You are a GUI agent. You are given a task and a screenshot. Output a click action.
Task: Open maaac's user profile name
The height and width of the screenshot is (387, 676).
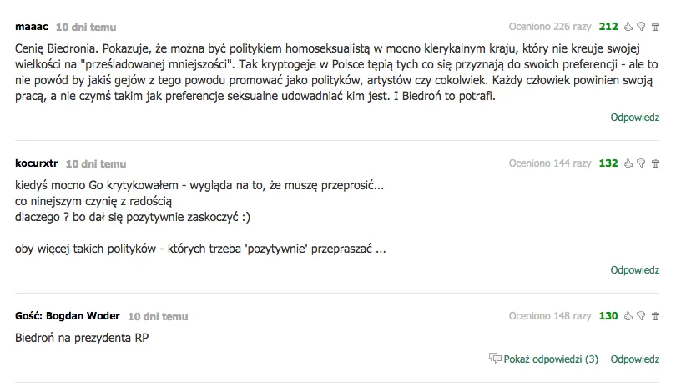[32, 27]
